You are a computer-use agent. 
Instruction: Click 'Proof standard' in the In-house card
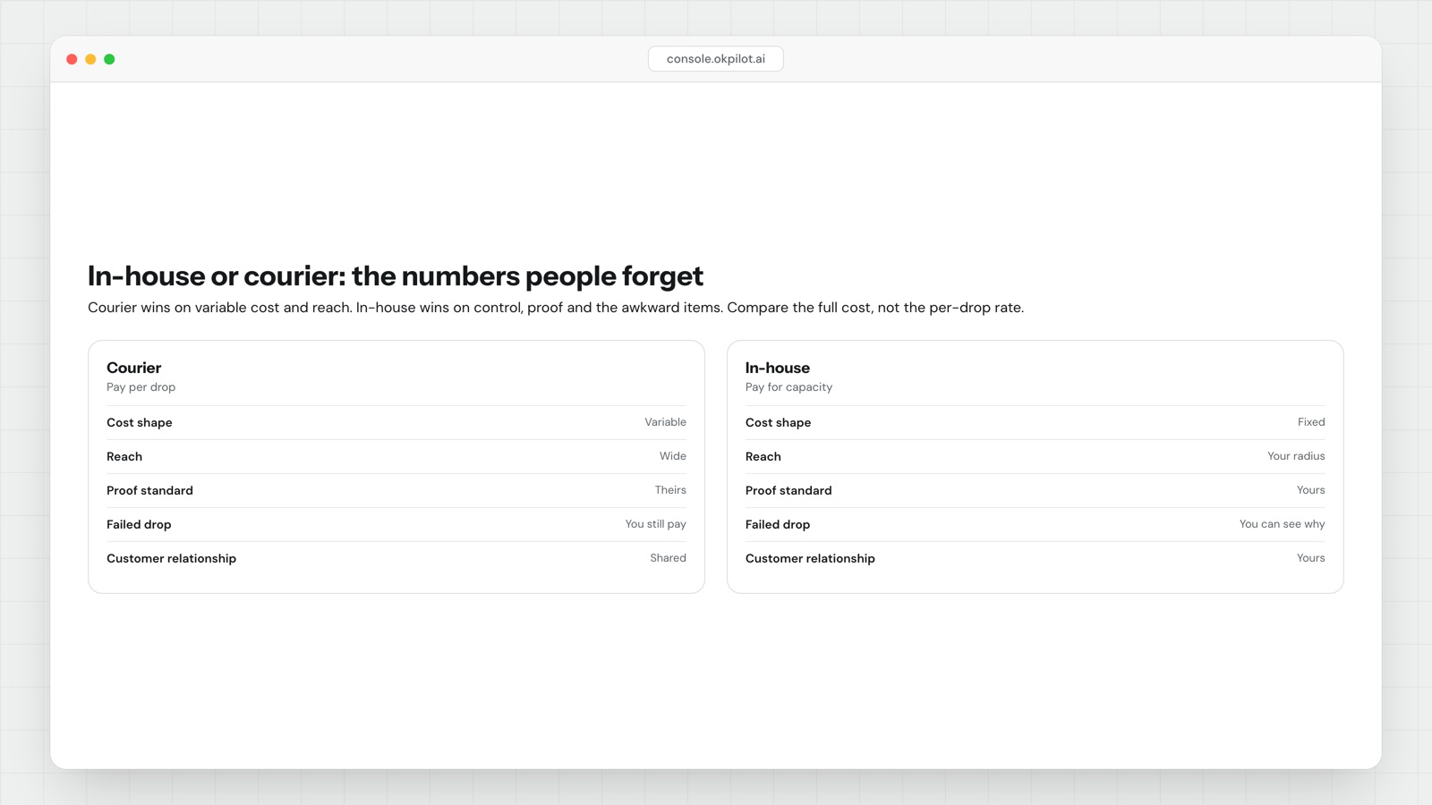[x=788, y=490]
